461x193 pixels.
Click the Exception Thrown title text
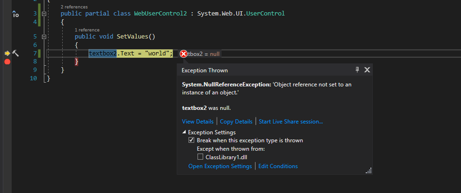205,70
